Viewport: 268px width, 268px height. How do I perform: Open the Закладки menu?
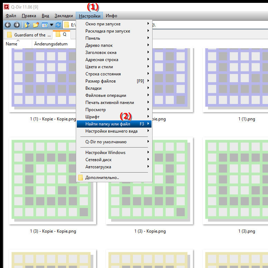(64, 16)
